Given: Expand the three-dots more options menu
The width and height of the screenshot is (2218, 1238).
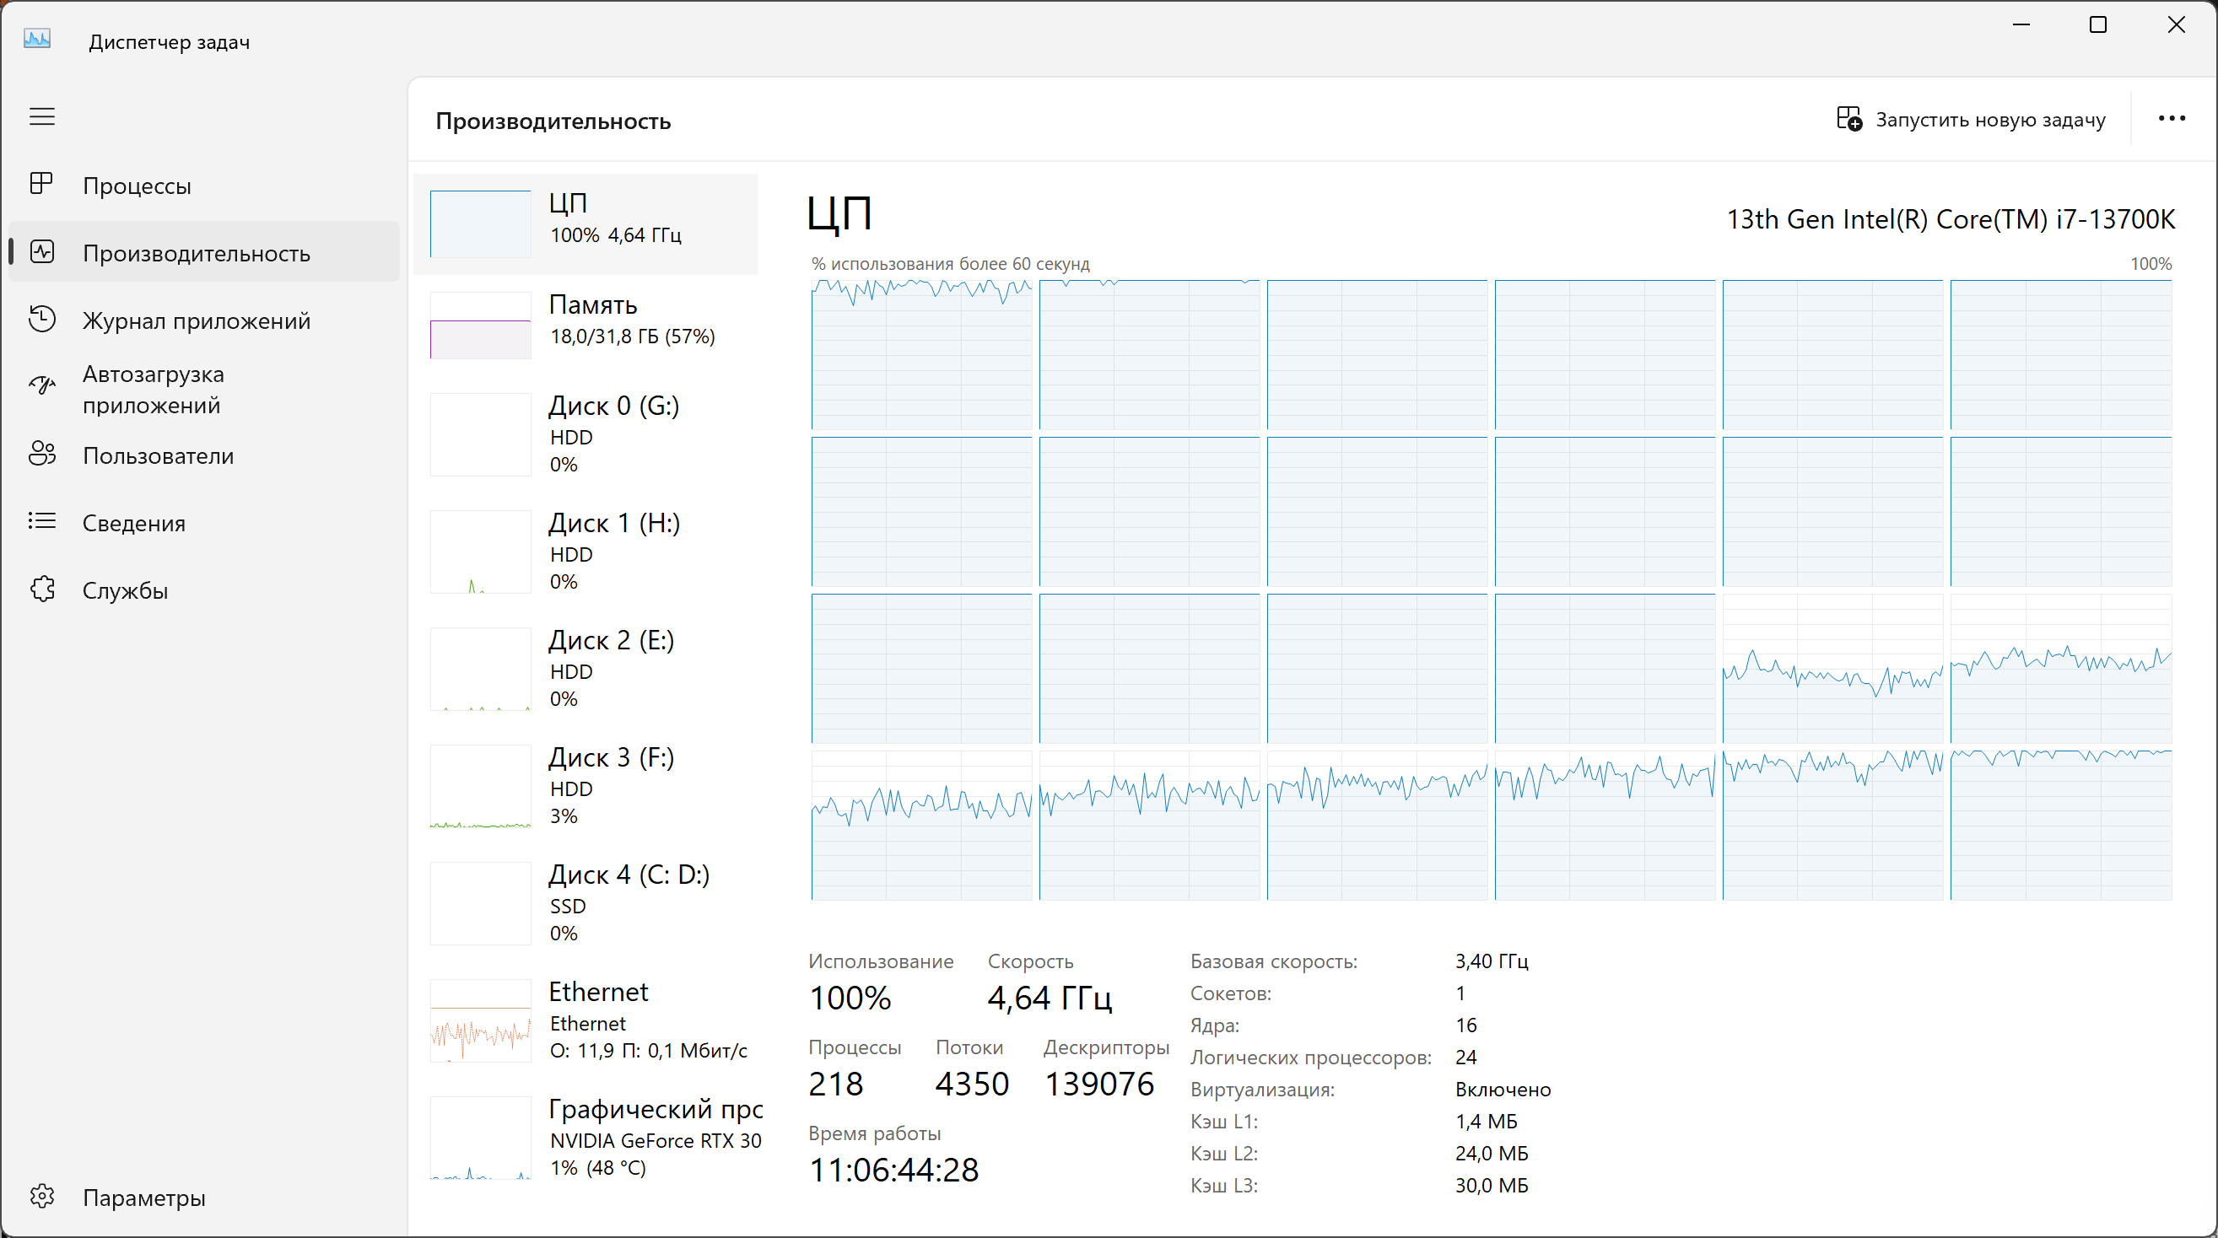Looking at the screenshot, I should pyautogui.click(x=2171, y=119).
